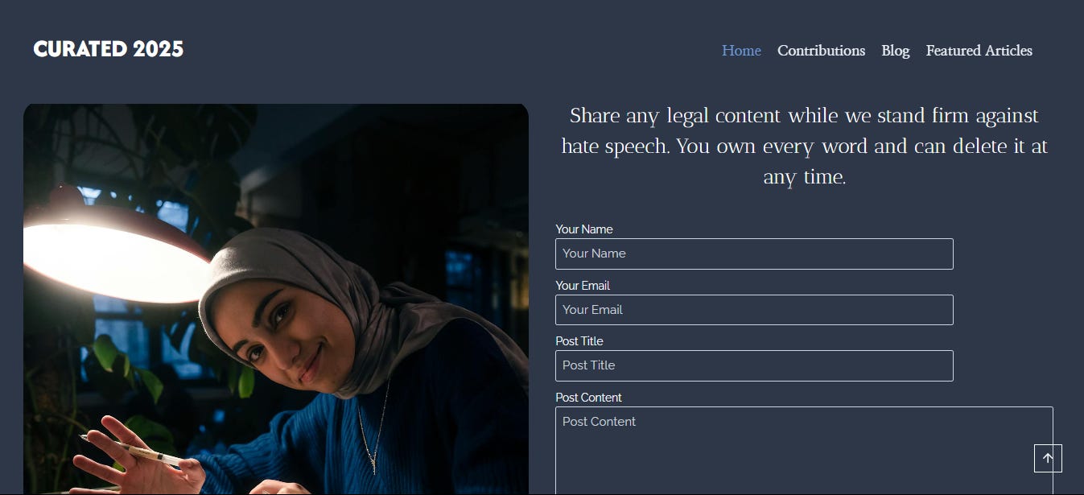Click the 'Share any legal content' heading
This screenshot has height=495, width=1084.
[804, 146]
